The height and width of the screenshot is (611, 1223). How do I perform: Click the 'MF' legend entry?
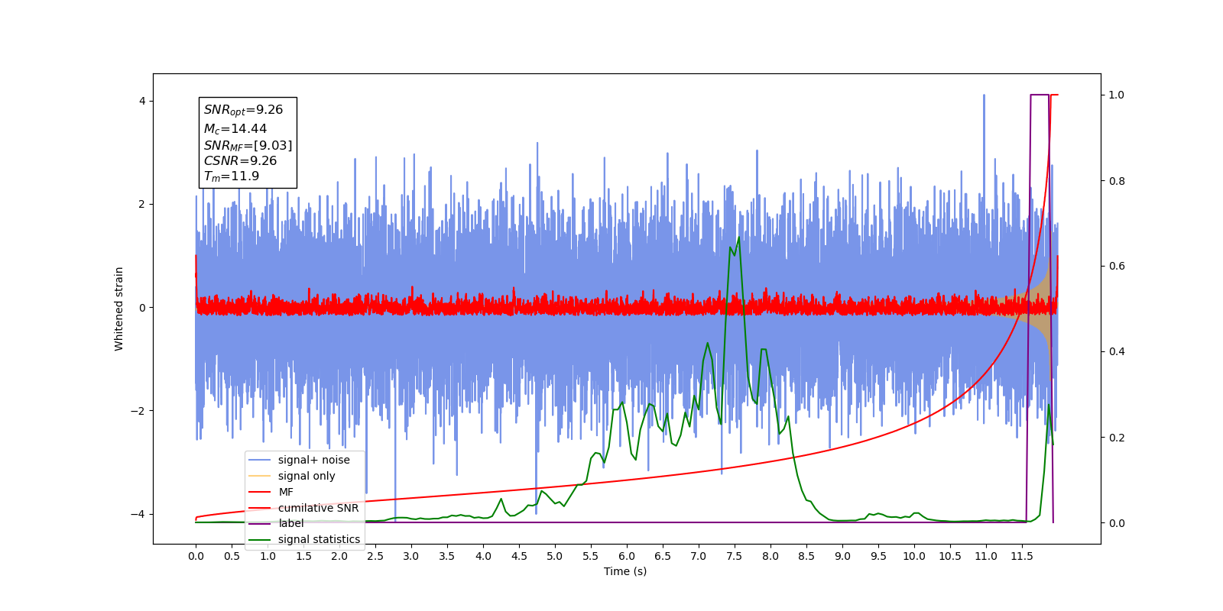tap(286, 492)
